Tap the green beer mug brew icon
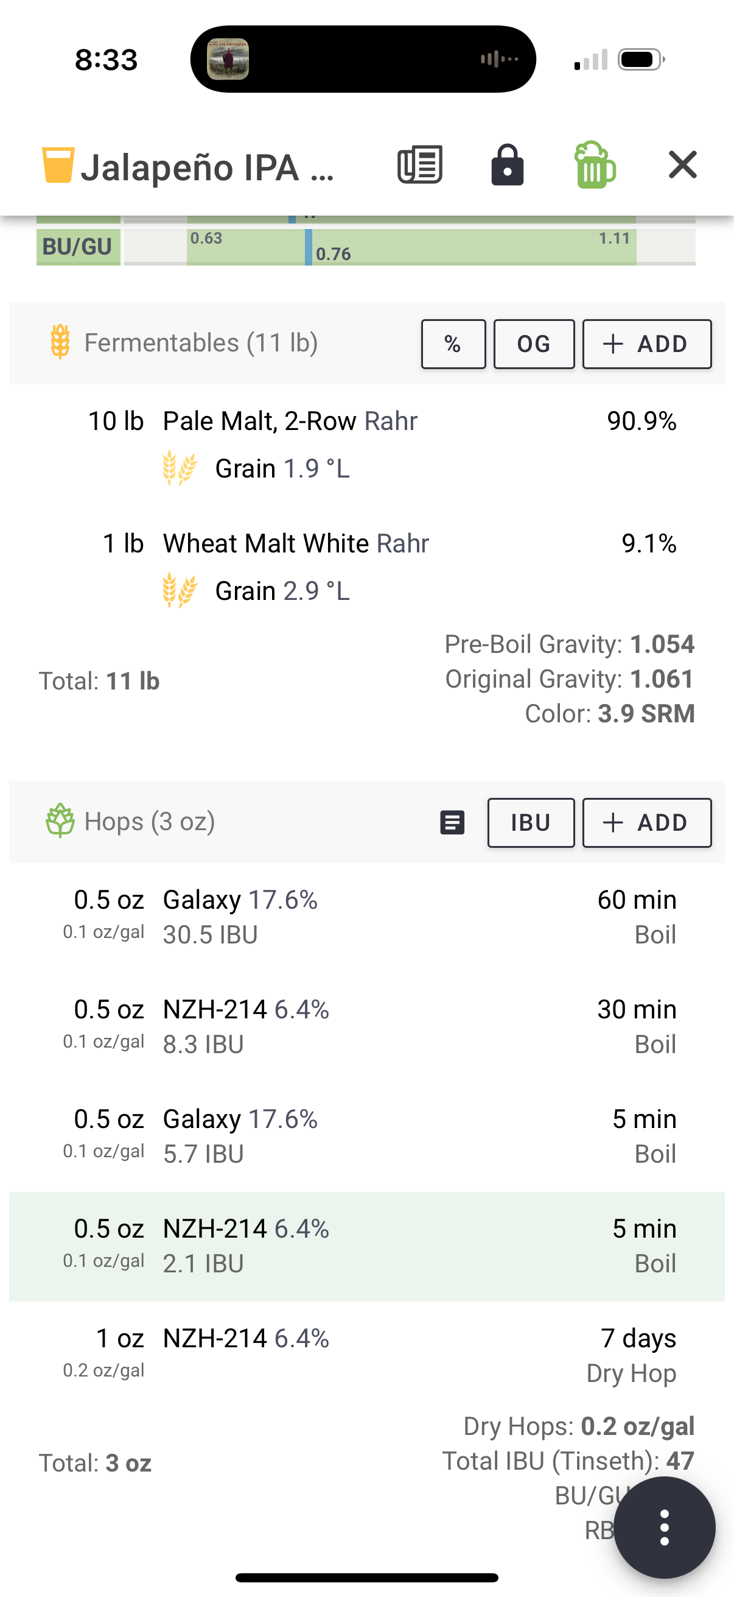 tap(594, 165)
